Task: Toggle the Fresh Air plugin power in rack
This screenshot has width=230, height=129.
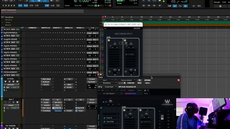Action: pos(105,118)
